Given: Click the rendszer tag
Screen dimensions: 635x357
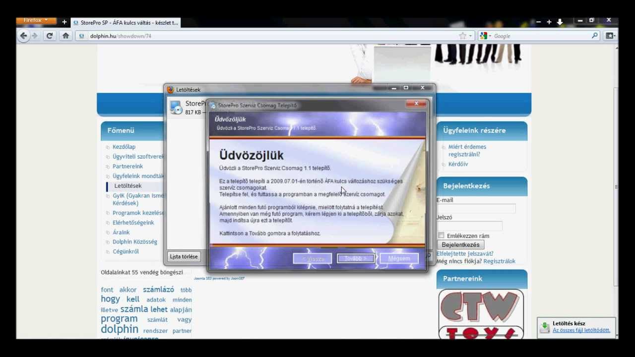Looking at the screenshot, I should 155,331.
